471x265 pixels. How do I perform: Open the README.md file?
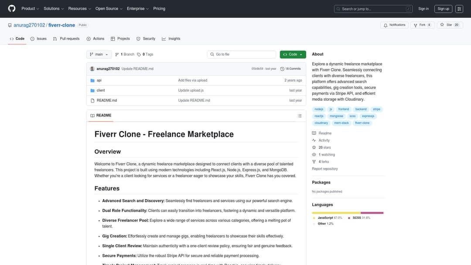[107, 101]
